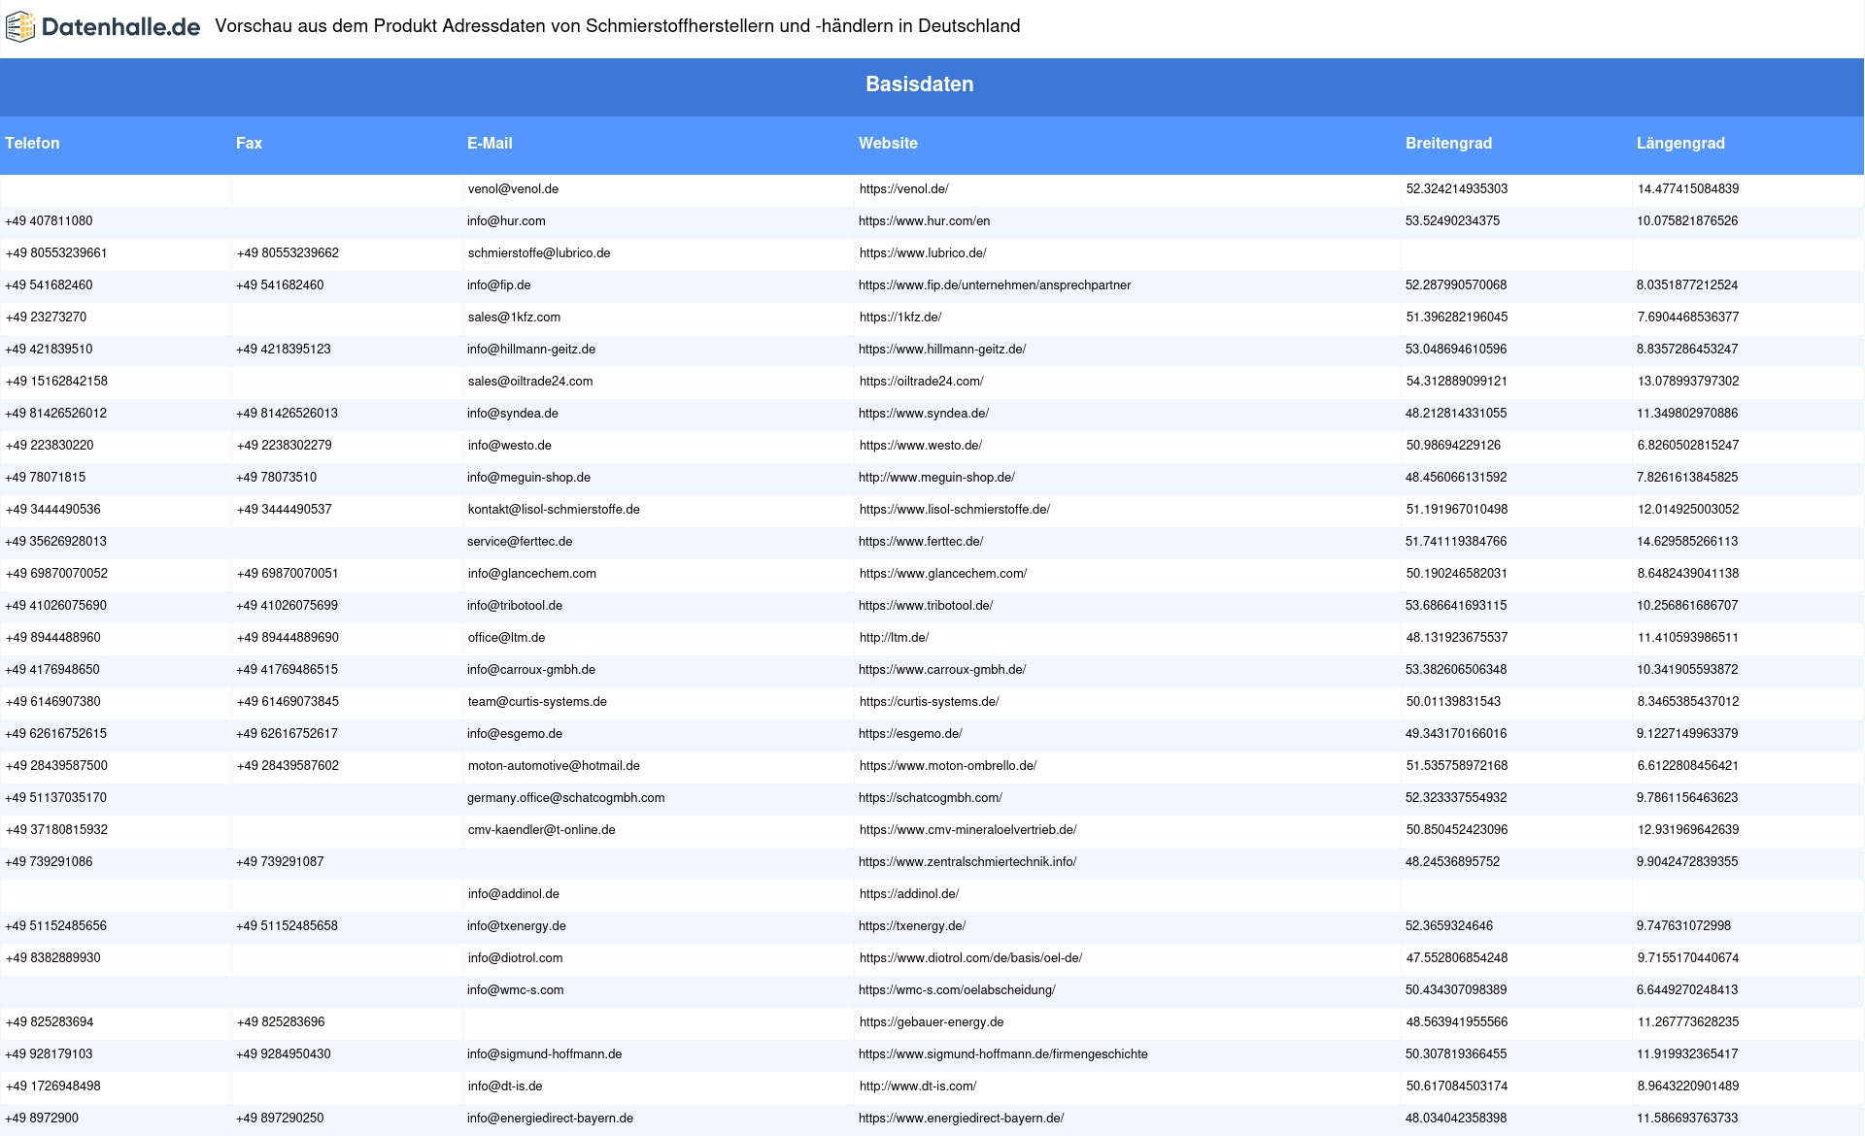Open https://www.hillmann-geitz.de/ link
Image resolution: width=1865 pixels, height=1136 pixels.
tap(942, 350)
